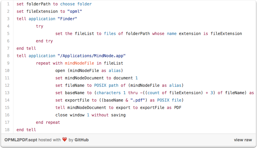257x148 pixels.
Task: Click the GitHub link in footer
Action: [82, 140]
